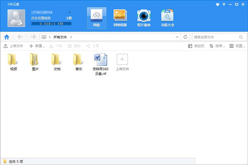Viewport: 248px width, 165px height.
Task: Click the magnifier search icon
Action: click(241, 37)
